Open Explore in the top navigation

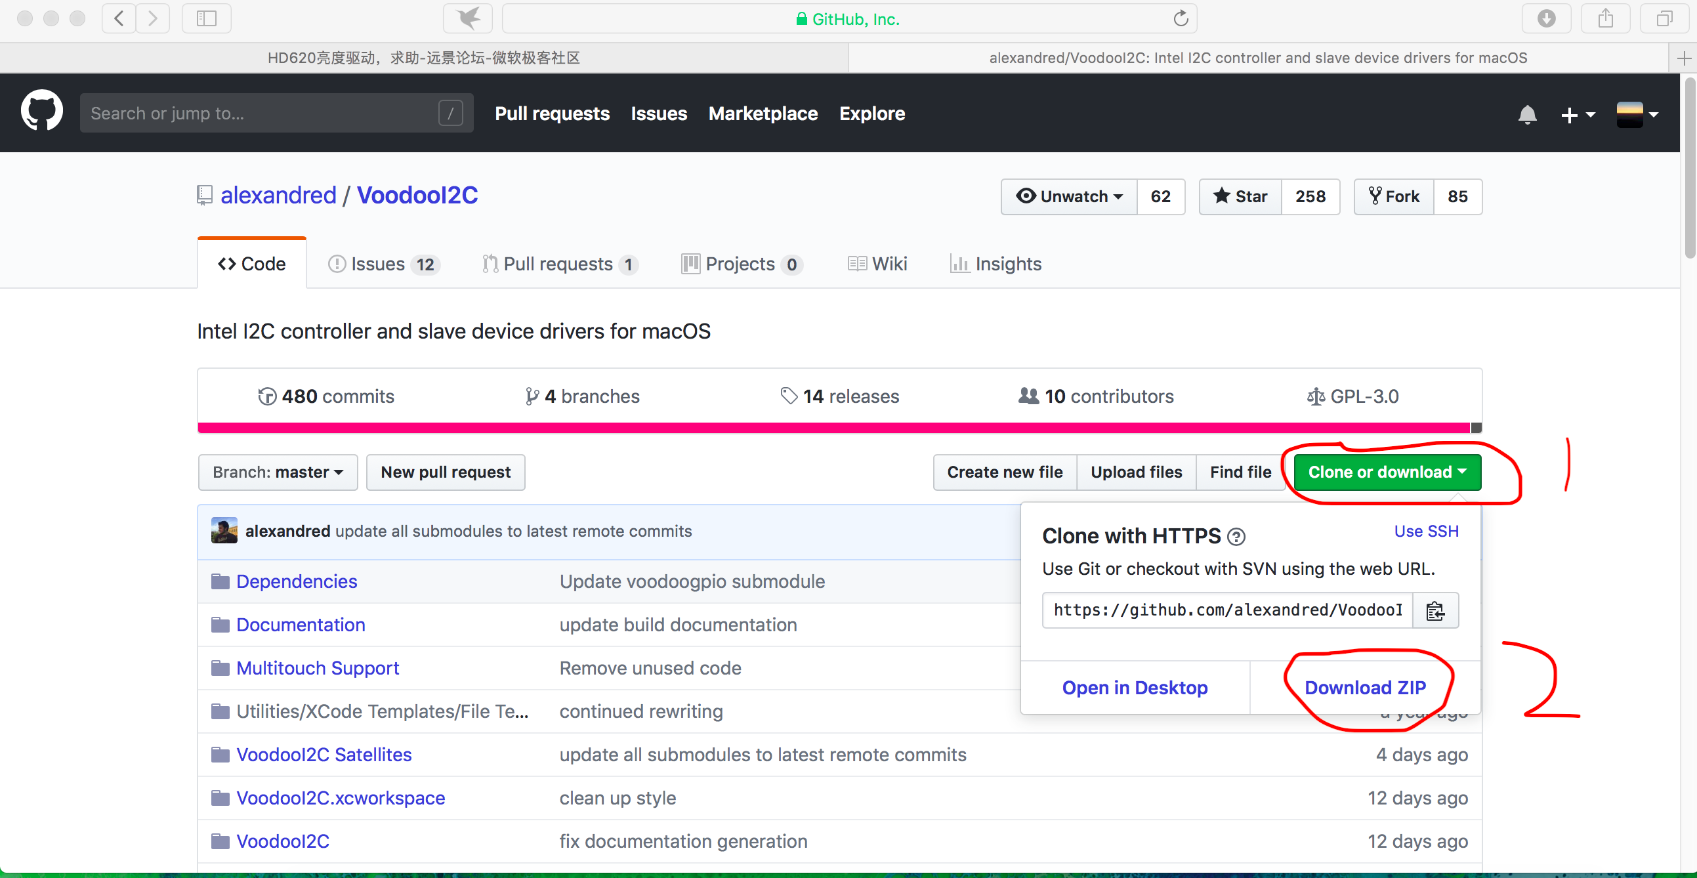click(x=871, y=114)
